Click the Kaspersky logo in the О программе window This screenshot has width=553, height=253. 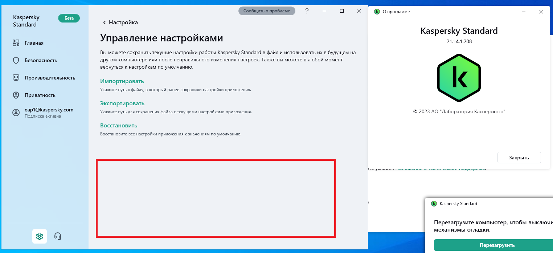(x=459, y=78)
